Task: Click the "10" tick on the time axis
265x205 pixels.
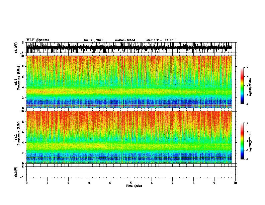Action: click(x=235, y=183)
